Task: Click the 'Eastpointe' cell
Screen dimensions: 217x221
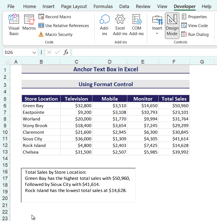Action: pos(41,112)
